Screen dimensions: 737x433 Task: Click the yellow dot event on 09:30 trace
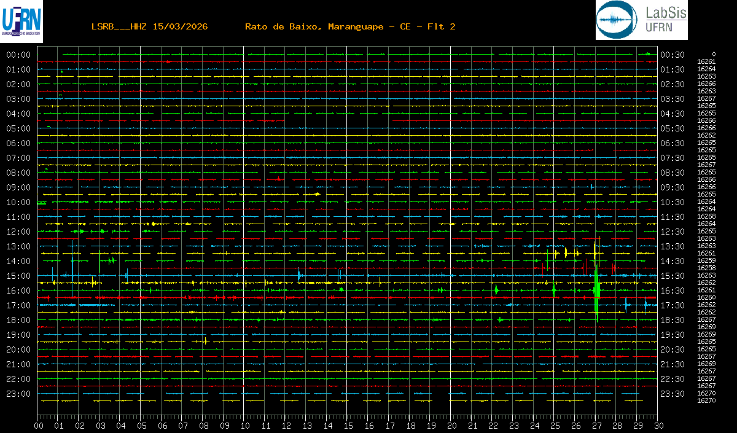(317, 194)
